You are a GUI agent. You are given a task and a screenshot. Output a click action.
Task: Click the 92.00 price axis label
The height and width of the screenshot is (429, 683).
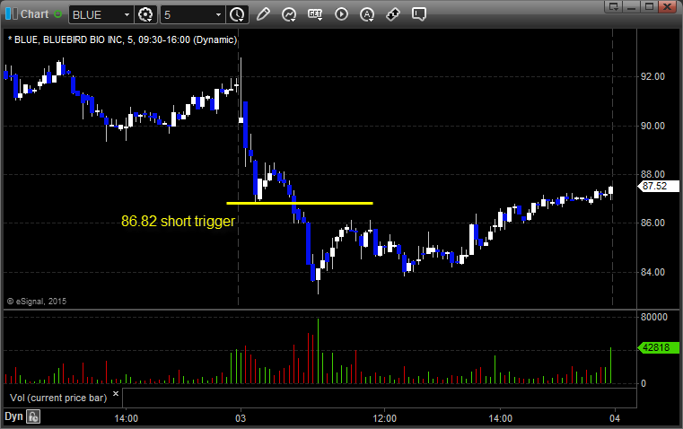point(652,76)
